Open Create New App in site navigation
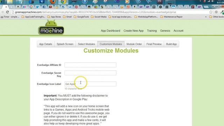The width and height of the screenshot is (224, 126). coord(134,31)
